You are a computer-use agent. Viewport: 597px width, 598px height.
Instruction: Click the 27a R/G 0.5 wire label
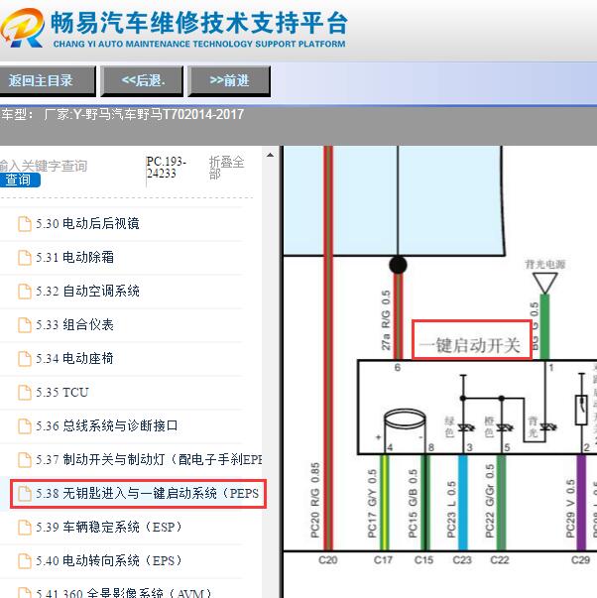click(386, 320)
